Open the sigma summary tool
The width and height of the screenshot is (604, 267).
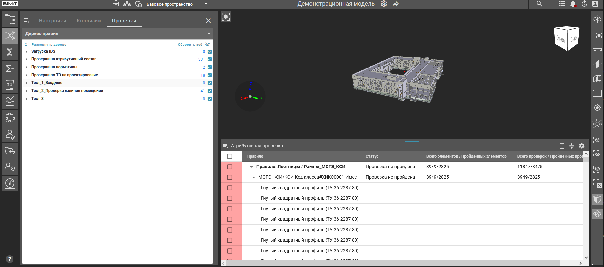10,52
